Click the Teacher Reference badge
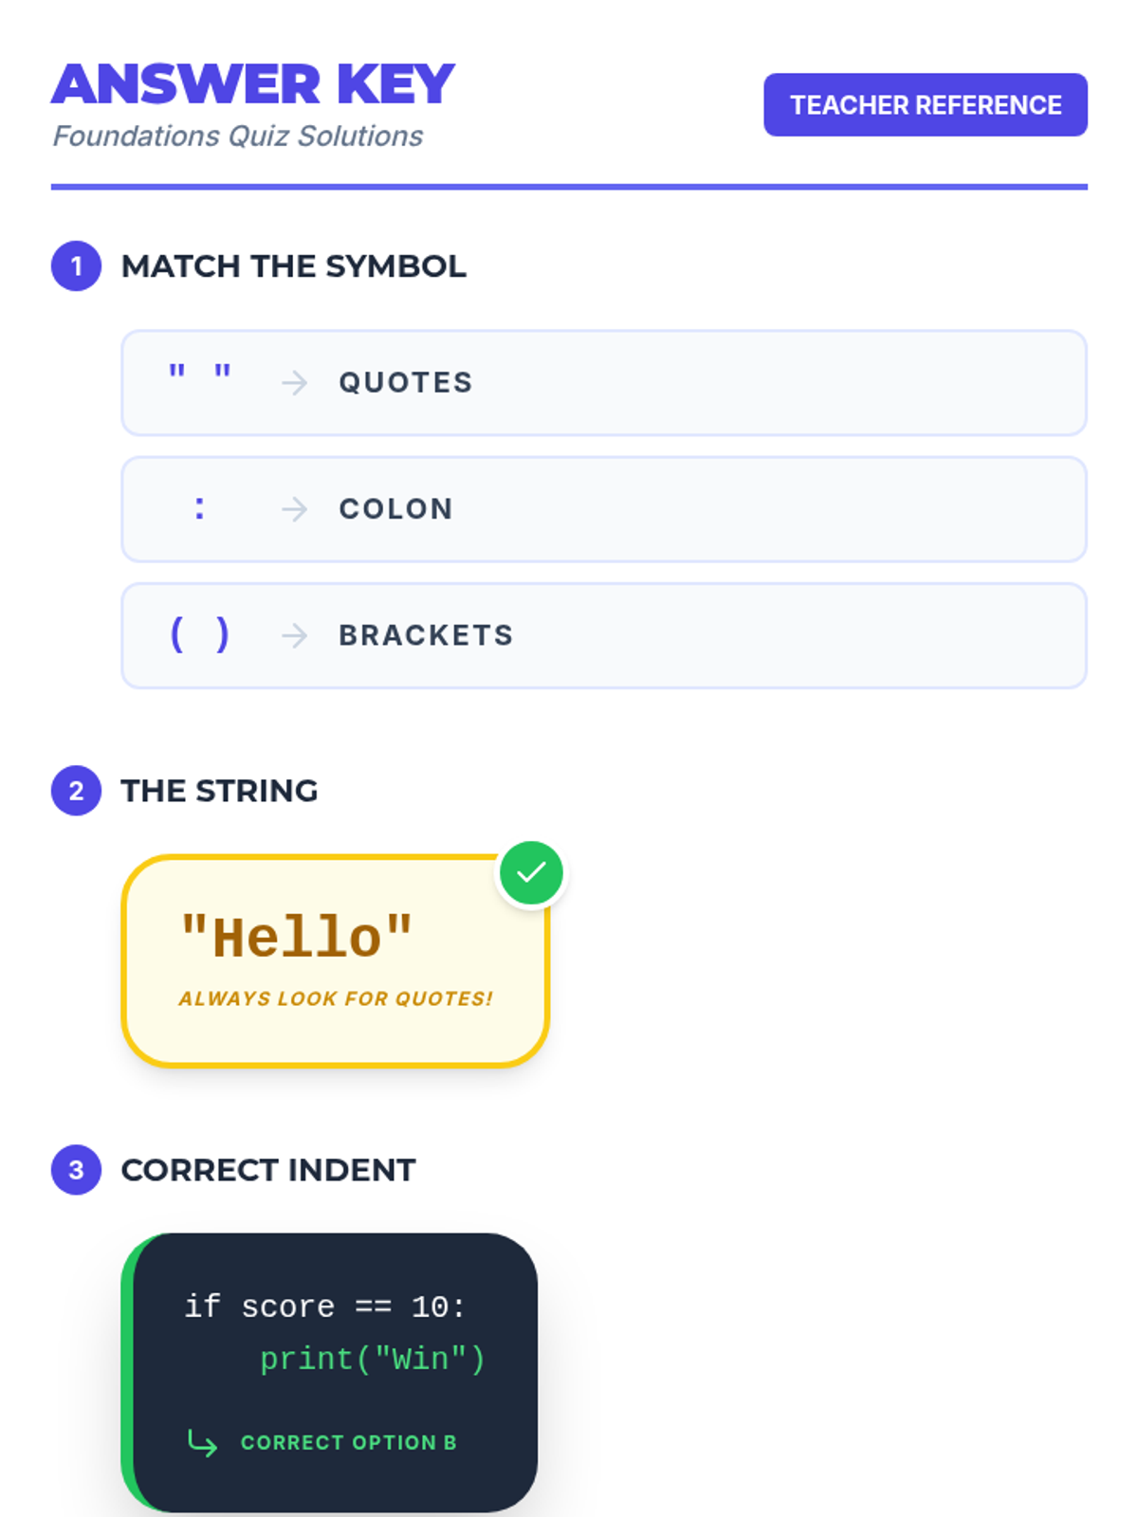The height and width of the screenshot is (1517, 1138). coord(925,105)
